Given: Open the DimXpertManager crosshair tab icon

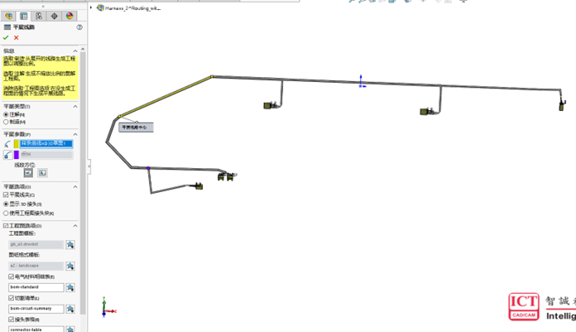Looking at the screenshot, I should tap(54, 16).
